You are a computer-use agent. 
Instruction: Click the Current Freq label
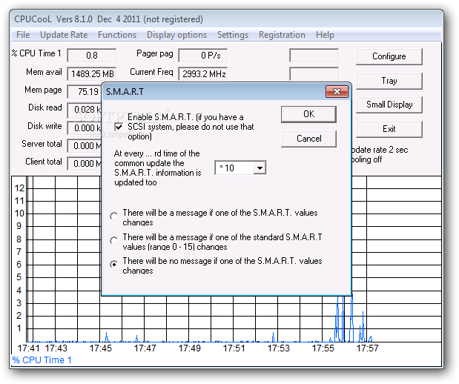pyautogui.click(x=151, y=72)
